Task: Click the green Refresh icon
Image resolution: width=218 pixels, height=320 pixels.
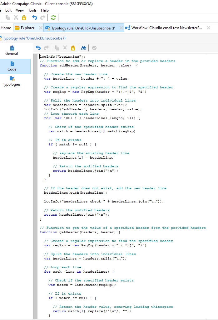Action: coord(53,18)
